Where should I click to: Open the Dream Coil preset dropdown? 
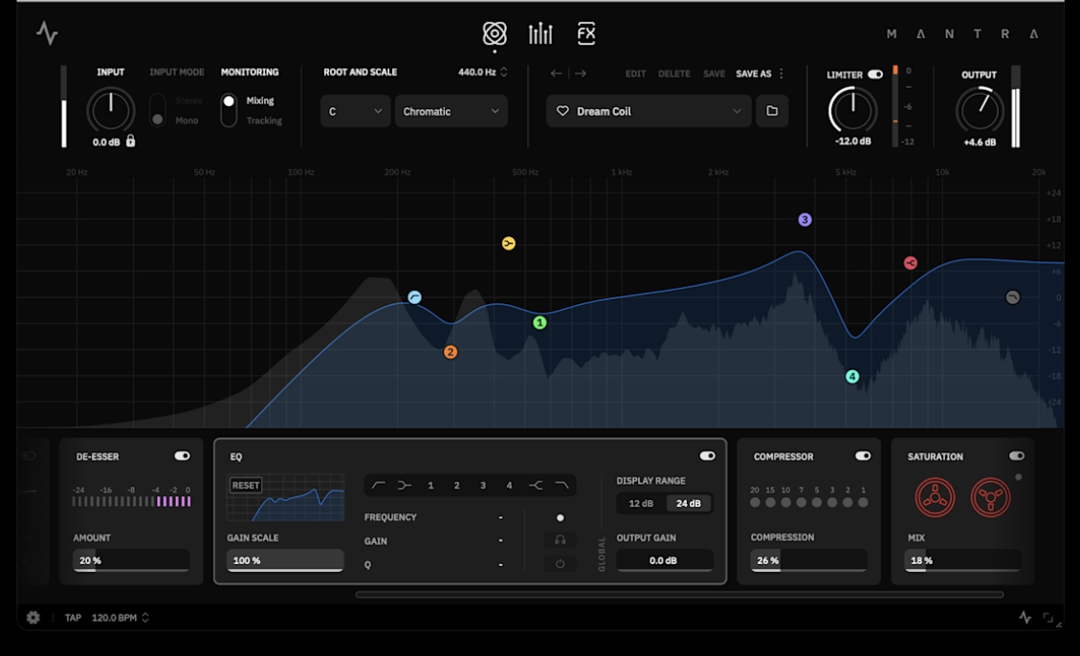[x=650, y=112]
